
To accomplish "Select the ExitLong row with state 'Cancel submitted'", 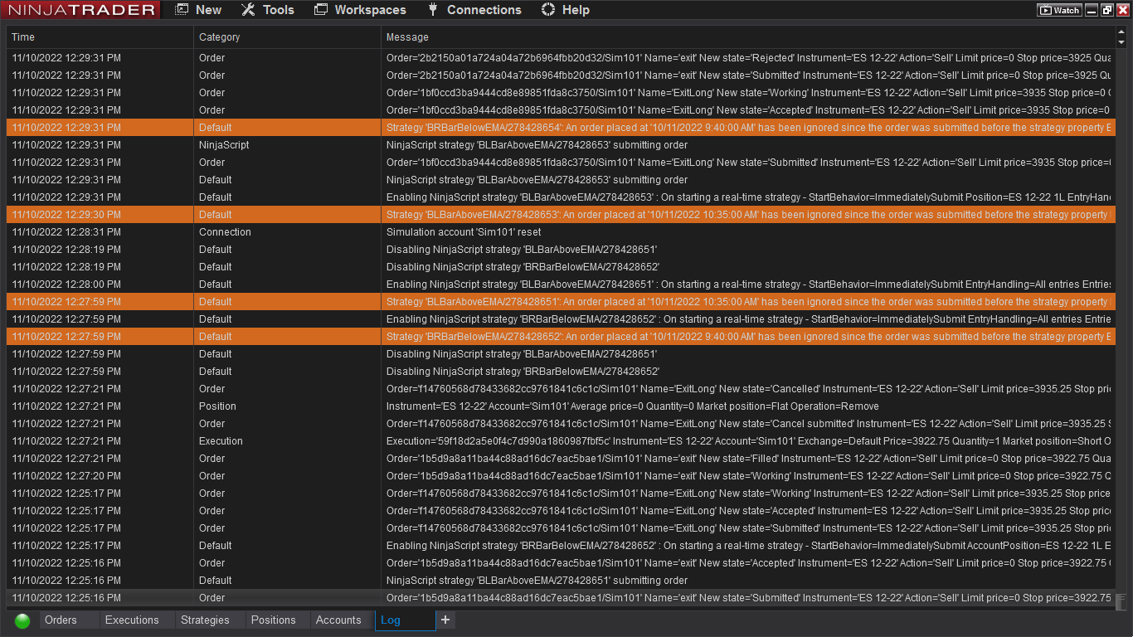I will (561, 424).
